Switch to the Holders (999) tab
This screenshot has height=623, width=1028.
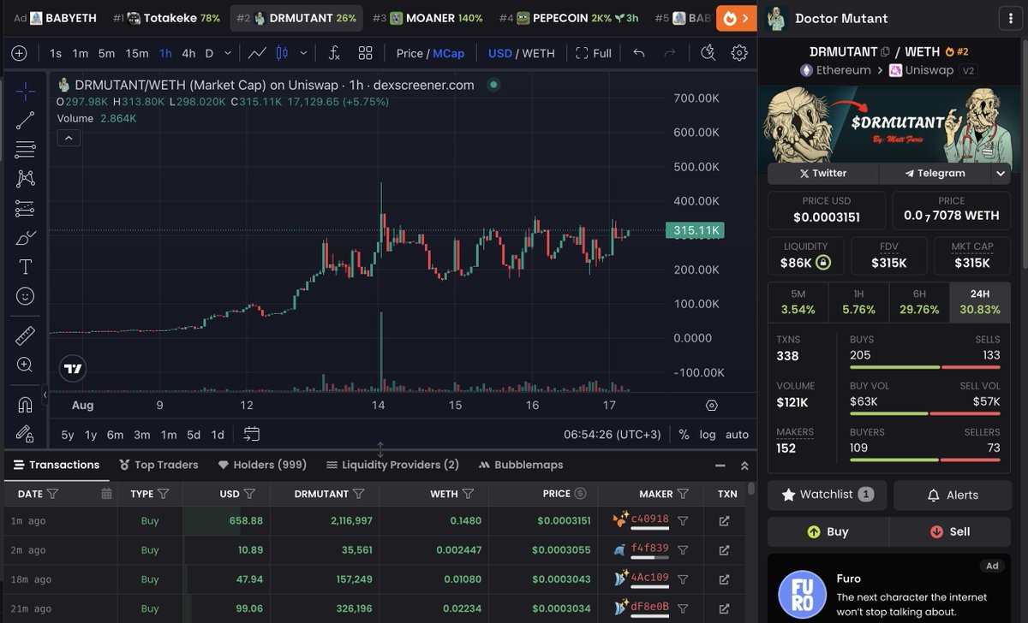pyautogui.click(x=262, y=465)
